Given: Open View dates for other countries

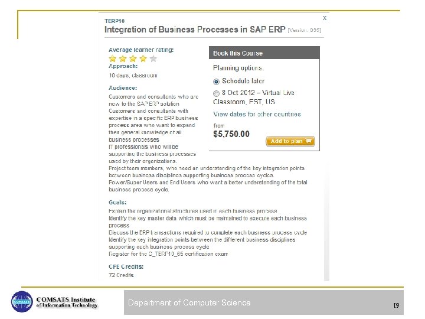Looking at the screenshot, I should (x=257, y=114).
